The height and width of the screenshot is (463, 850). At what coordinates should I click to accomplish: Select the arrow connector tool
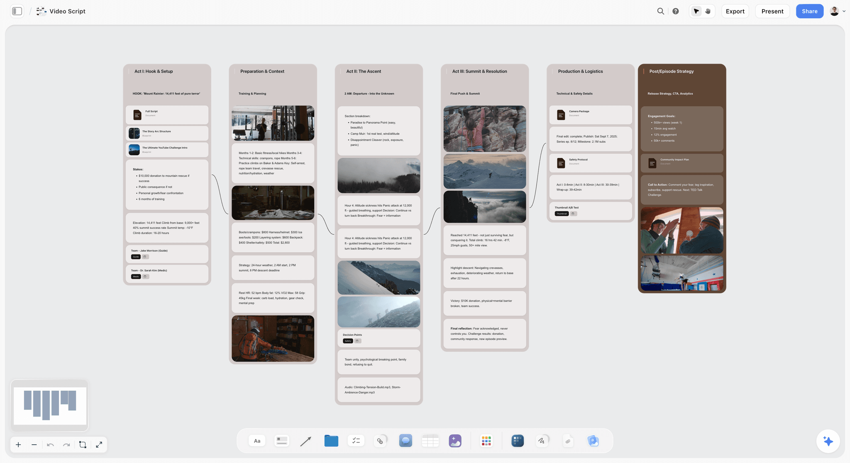tap(306, 441)
